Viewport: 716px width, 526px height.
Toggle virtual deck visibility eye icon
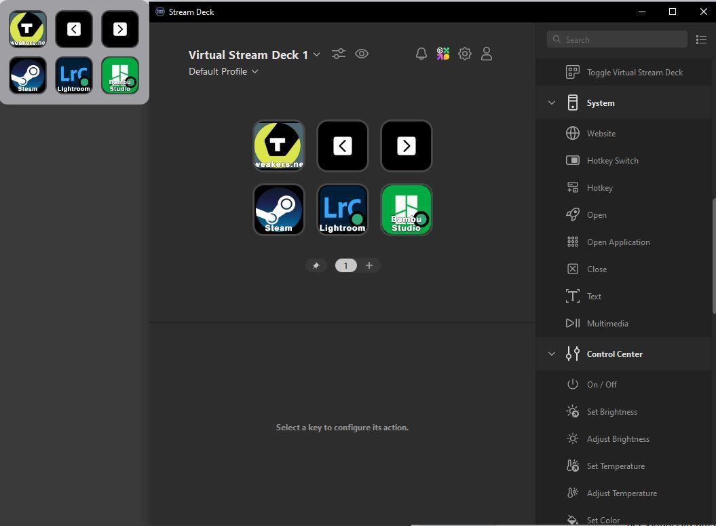click(x=362, y=54)
